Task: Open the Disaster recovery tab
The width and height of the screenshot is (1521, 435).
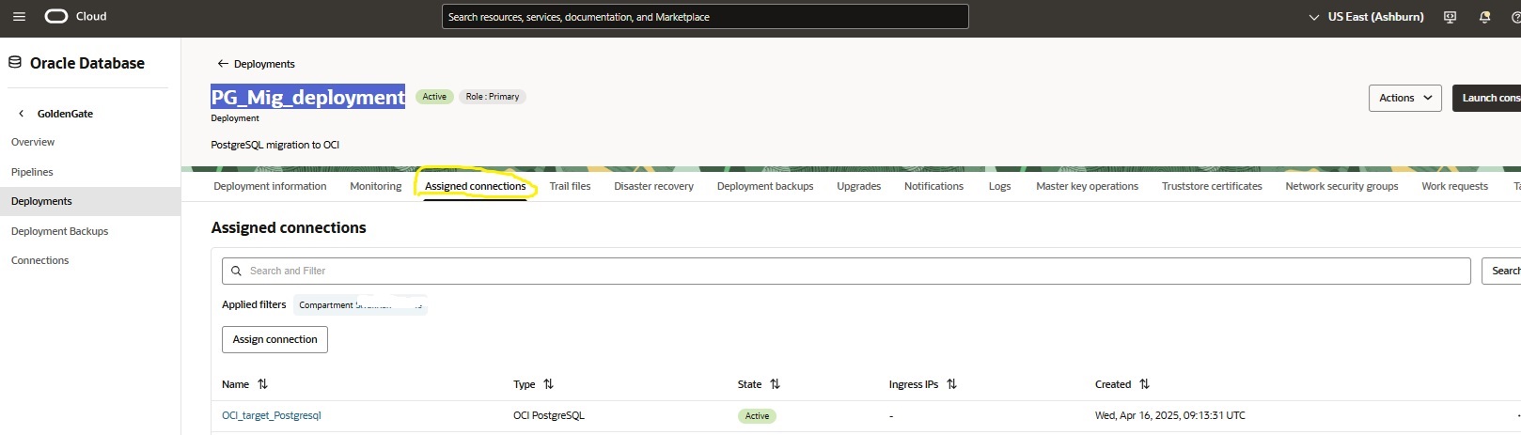Action: 653,186
